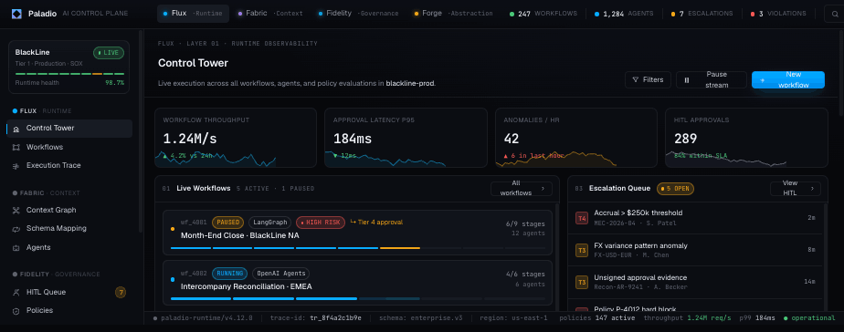
Task: Click the BlackLine runtime health bar
Action: pos(69,74)
